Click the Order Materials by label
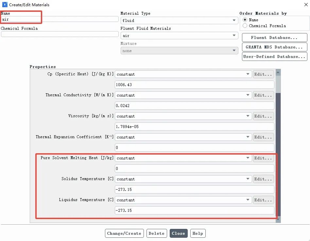 click(x=263, y=13)
